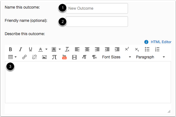Toggle bold formatting in the editor
Viewport: 176px width, 117px height.
click(11, 49)
